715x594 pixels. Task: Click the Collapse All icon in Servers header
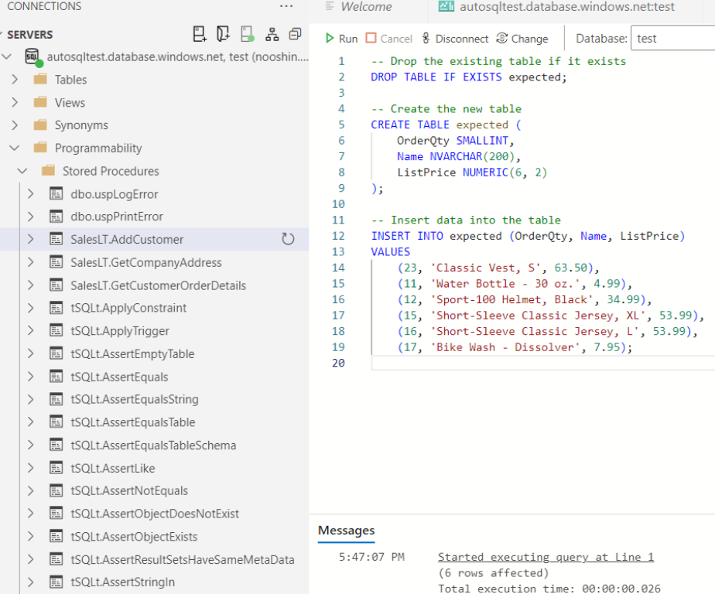[x=296, y=34]
